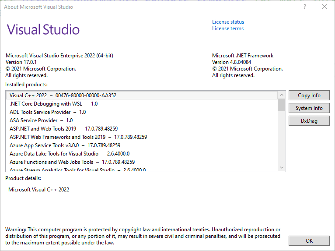Select Visual C++ 2022 in installed products

[63, 95]
